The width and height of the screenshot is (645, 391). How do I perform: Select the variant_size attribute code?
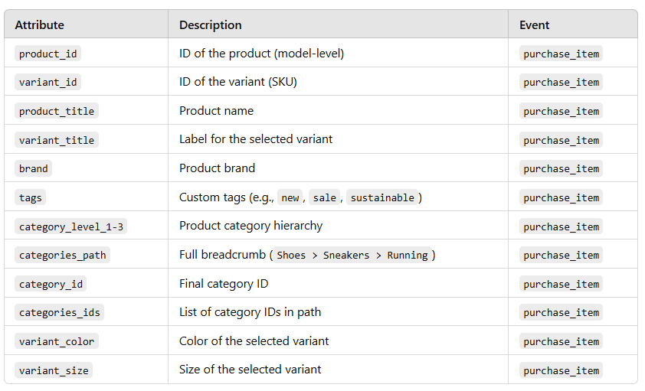[x=54, y=370]
